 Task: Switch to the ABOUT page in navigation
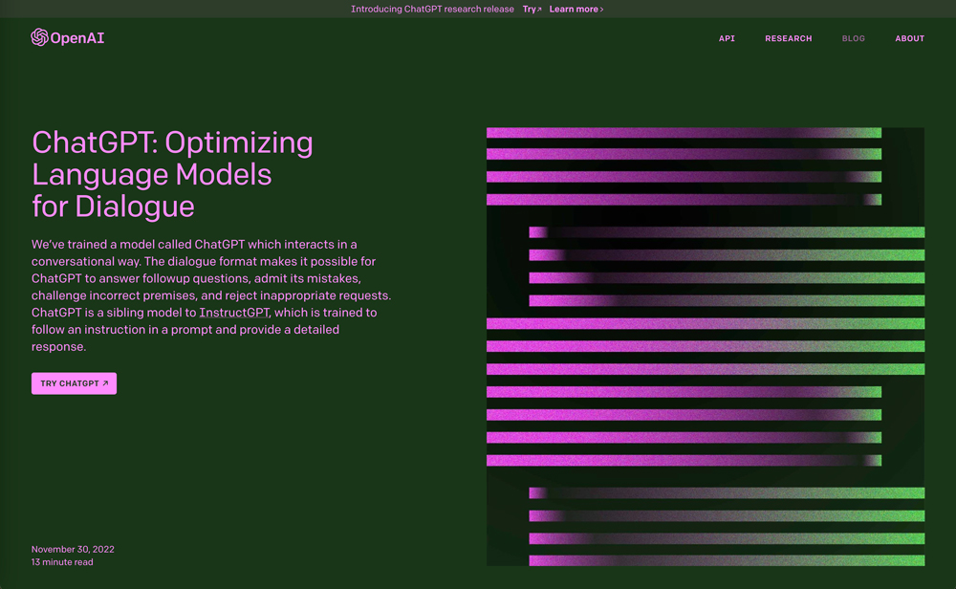tap(909, 38)
